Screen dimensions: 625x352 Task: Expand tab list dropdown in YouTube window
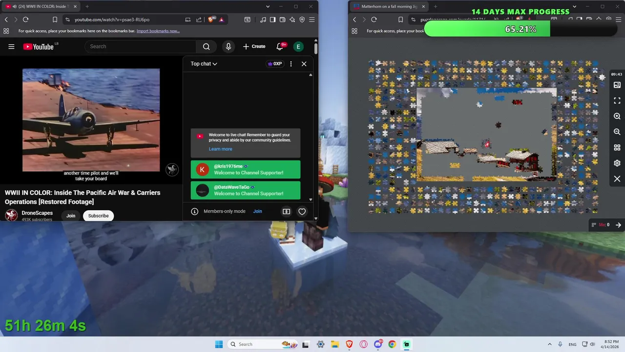tap(268, 6)
